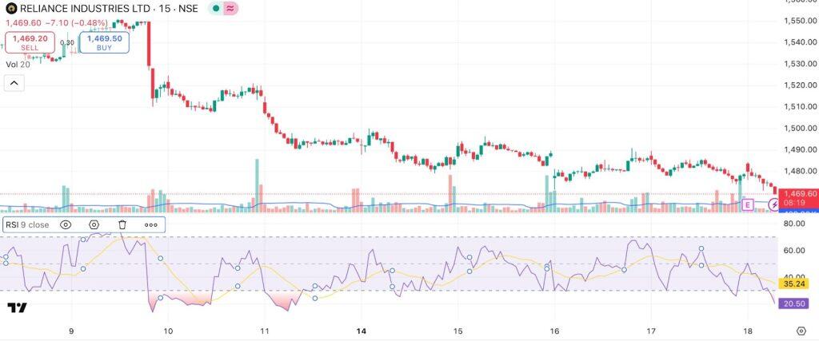Click the 1,469.60 −7.10 (−0.48%) price text

point(57,23)
